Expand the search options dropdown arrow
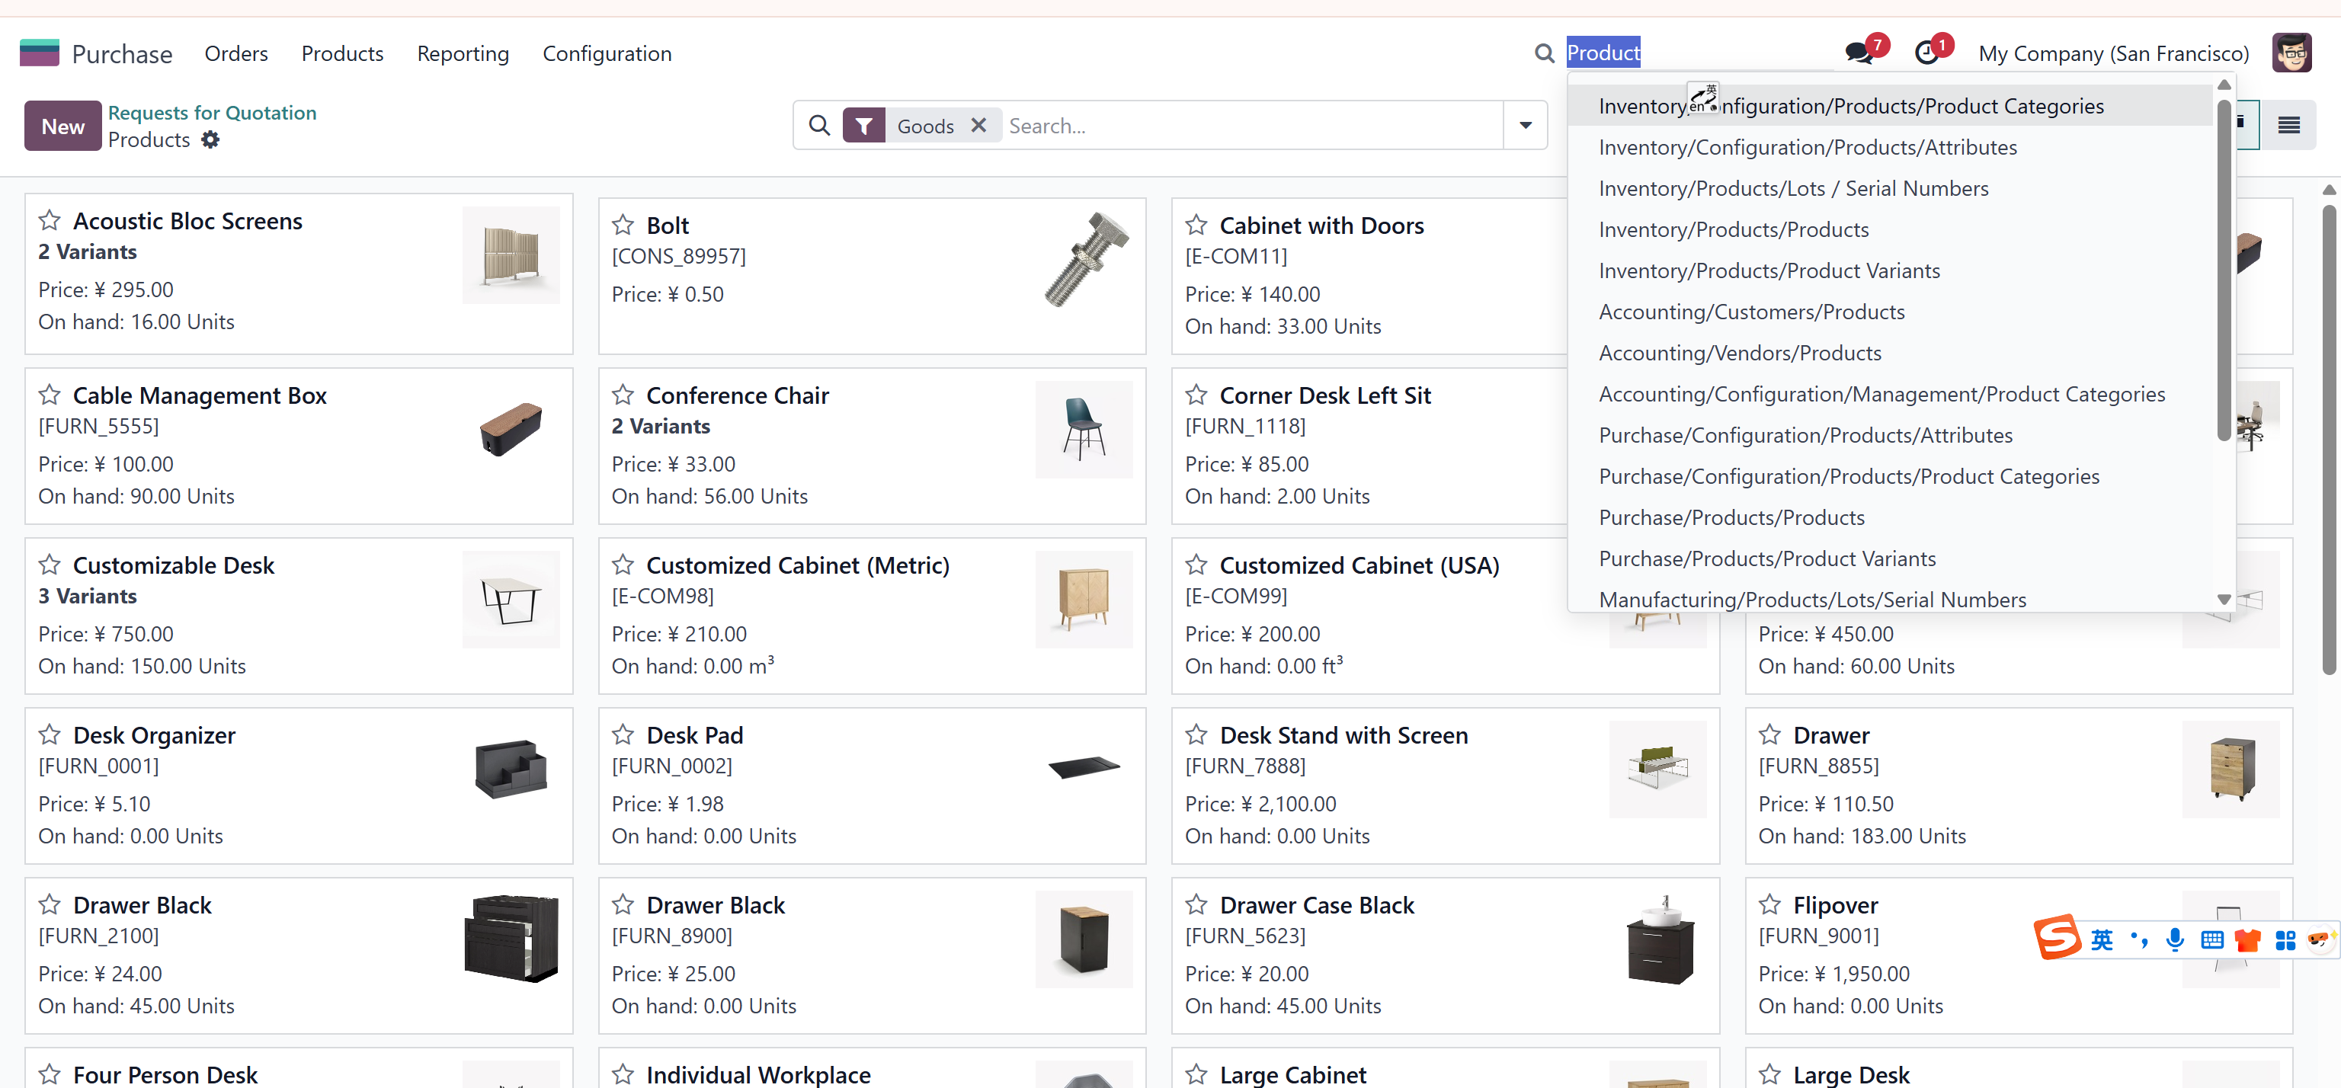This screenshot has width=2341, height=1088. click(x=1525, y=126)
